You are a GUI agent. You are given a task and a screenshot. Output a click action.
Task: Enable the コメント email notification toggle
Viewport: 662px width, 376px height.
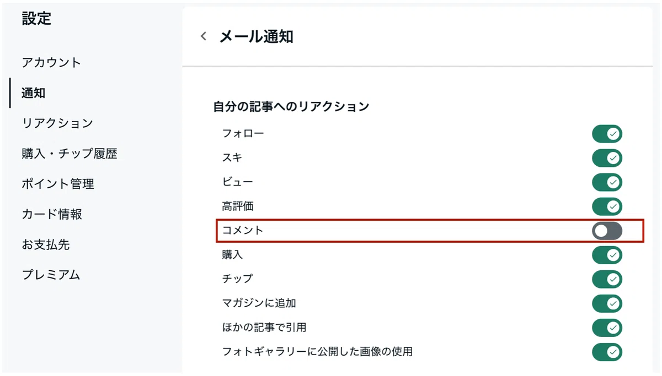point(607,231)
